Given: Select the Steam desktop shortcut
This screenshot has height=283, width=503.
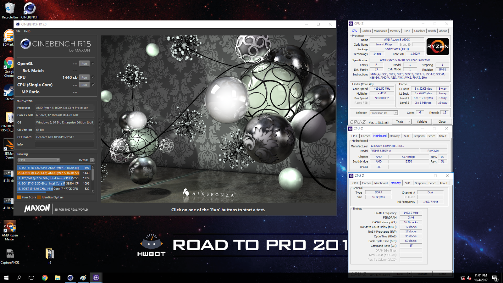Looking at the screenshot, I should [9, 93].
